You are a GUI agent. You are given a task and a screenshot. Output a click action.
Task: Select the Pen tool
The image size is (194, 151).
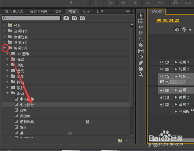coord(141,63)
